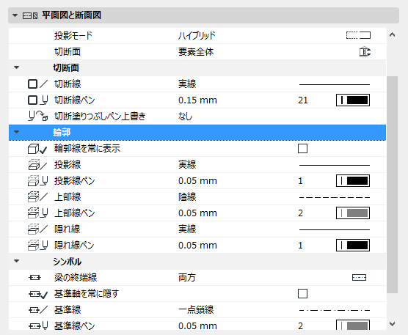Open the 基準線 dash-dot line type preview
The width and height of the screenshot is (408, 335).
click(335, 310)
